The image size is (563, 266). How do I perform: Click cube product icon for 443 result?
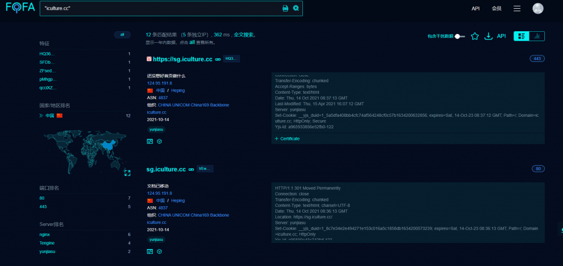click(159, 142)
